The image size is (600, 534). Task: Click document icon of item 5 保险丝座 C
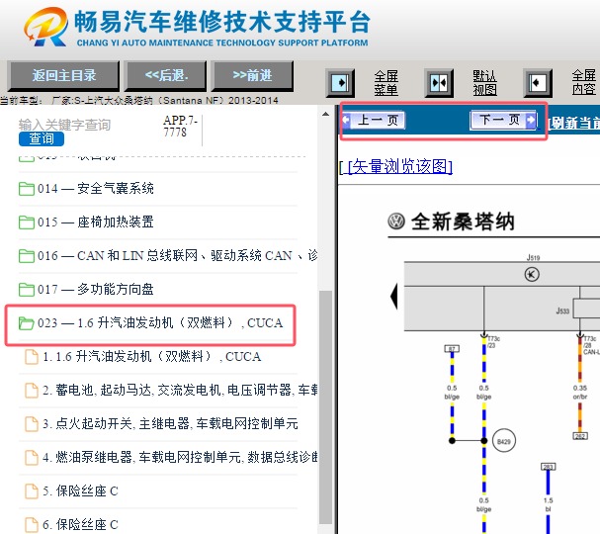(x=32, y=491)
